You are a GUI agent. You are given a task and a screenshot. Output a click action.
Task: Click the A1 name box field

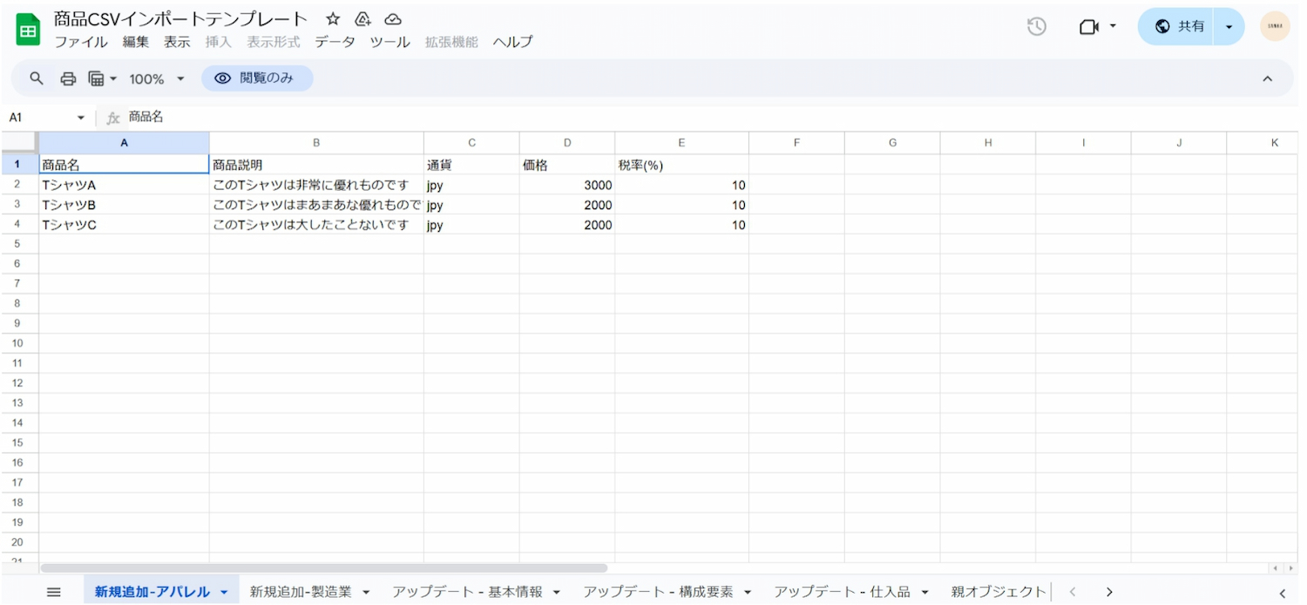pyautogui.click(x=39, y=118)
